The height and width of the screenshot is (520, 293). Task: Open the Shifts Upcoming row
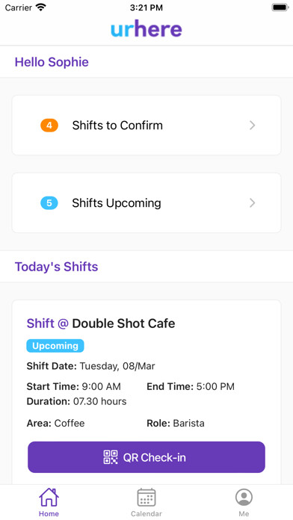coord(146,203)
